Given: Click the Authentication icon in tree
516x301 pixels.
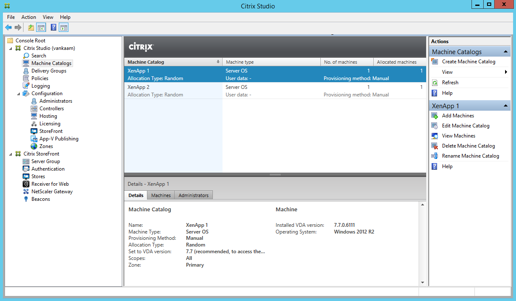Looking at the screenshot, I should pos(26,169).
